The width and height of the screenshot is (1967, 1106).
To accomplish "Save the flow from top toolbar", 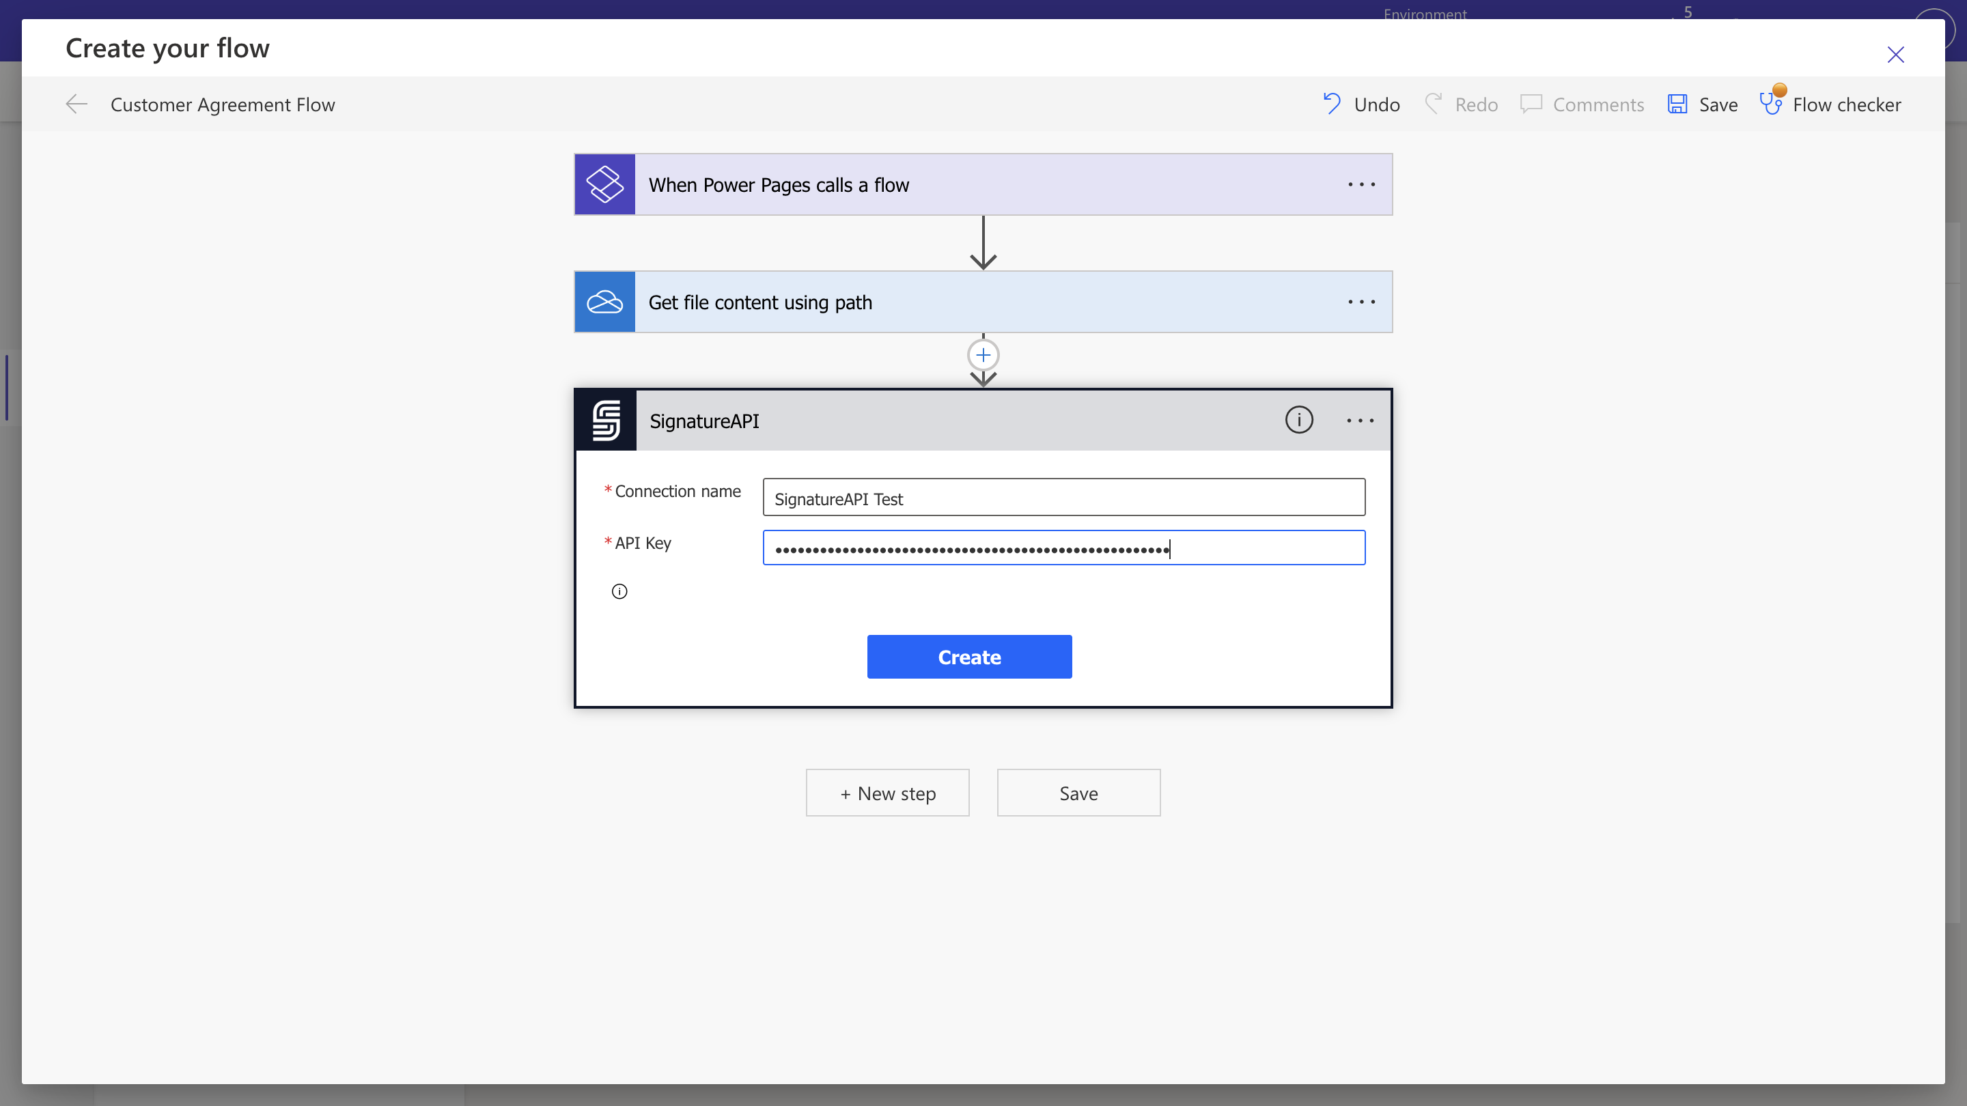I will pos(1703,104).
